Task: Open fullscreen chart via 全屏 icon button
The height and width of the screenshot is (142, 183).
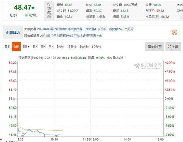Action: (173, 46)
